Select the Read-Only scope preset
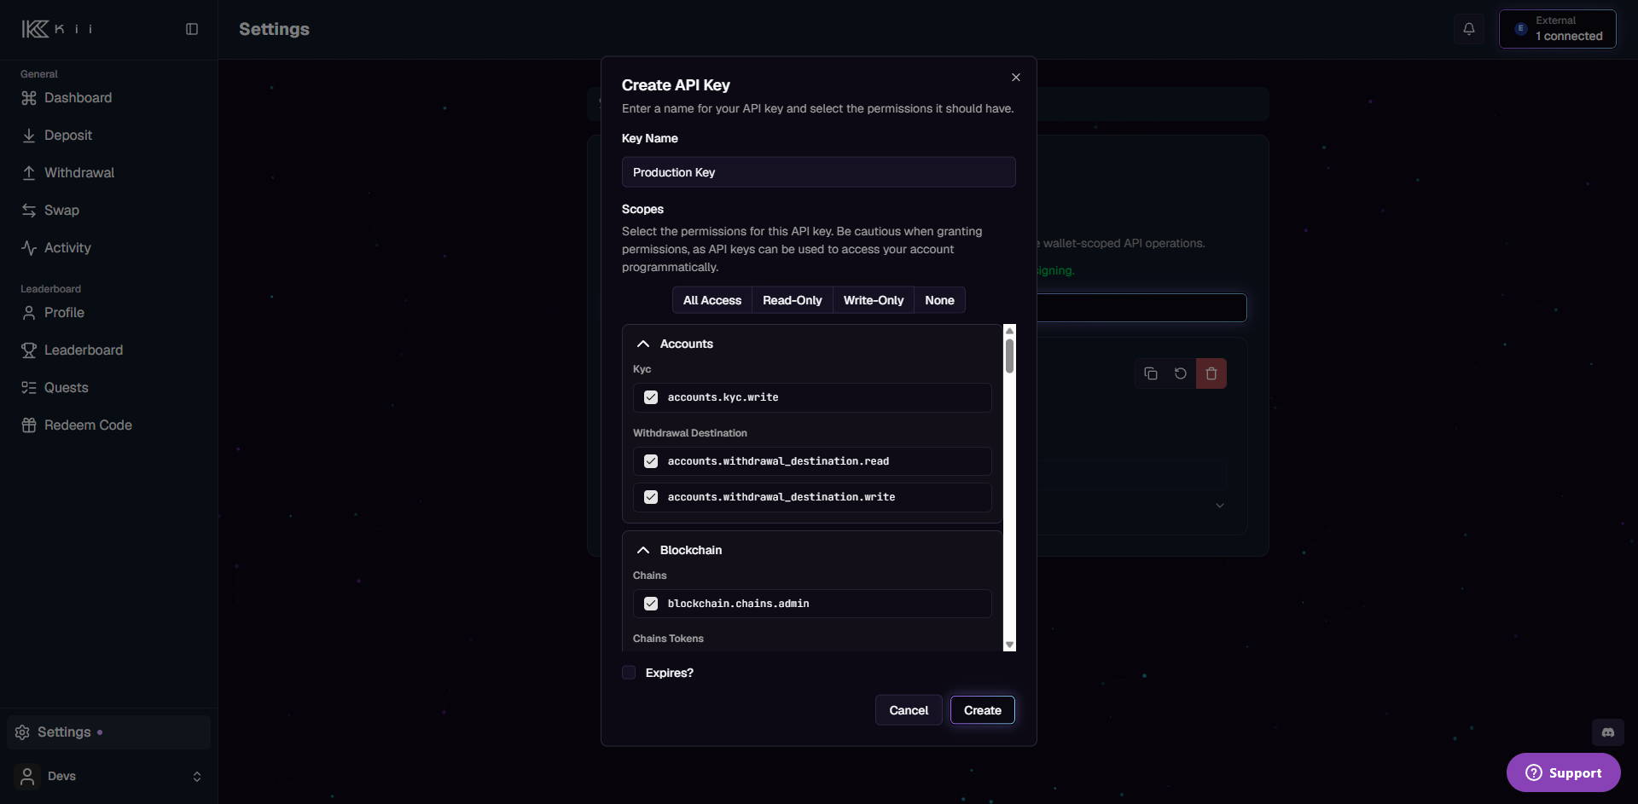 (x=793, y=300)
